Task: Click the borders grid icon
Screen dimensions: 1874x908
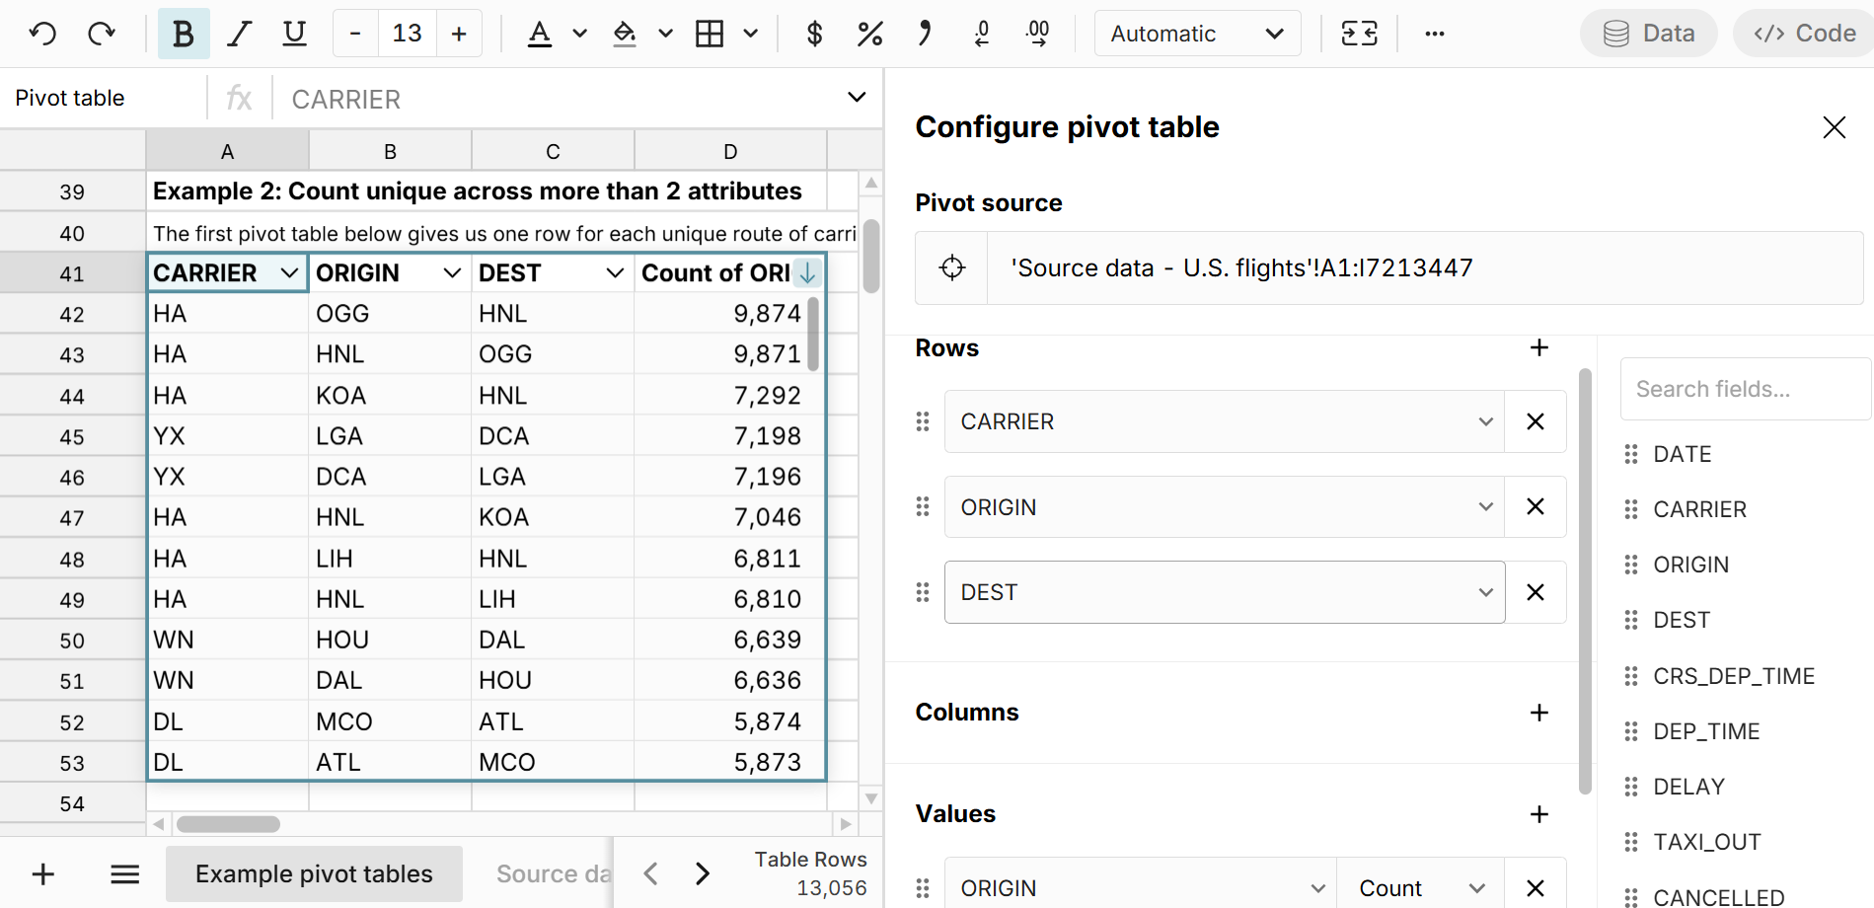Action: (710, 34)
